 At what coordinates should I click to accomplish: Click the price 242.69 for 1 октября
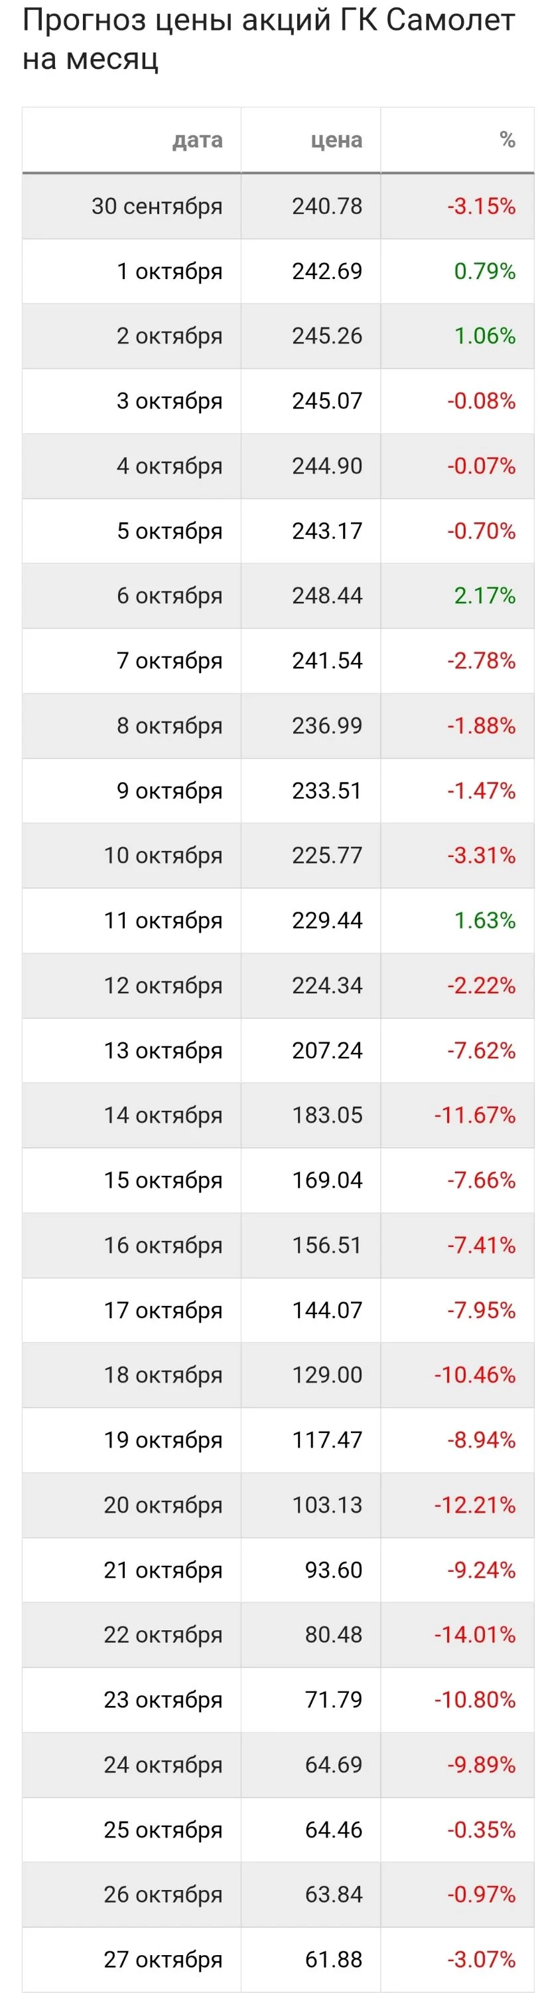click(326, 271)
